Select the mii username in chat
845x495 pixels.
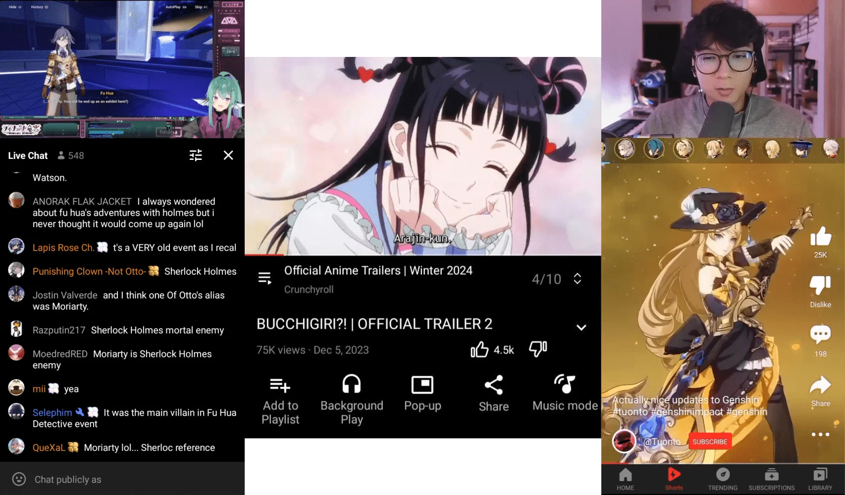tap(39, 389)
